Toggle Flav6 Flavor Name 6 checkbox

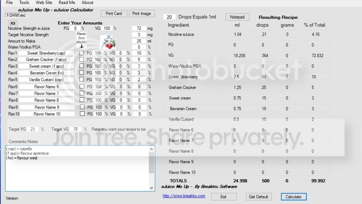click(x=82, y=86)
